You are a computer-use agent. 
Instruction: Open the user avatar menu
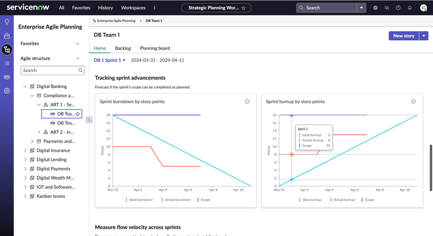tap(423, 7)
